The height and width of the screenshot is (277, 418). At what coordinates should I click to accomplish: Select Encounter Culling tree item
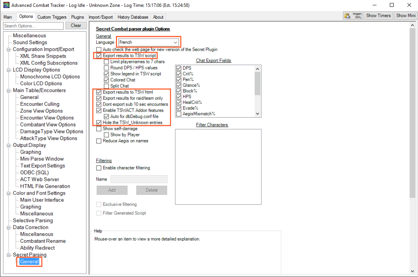pos(40,104)
